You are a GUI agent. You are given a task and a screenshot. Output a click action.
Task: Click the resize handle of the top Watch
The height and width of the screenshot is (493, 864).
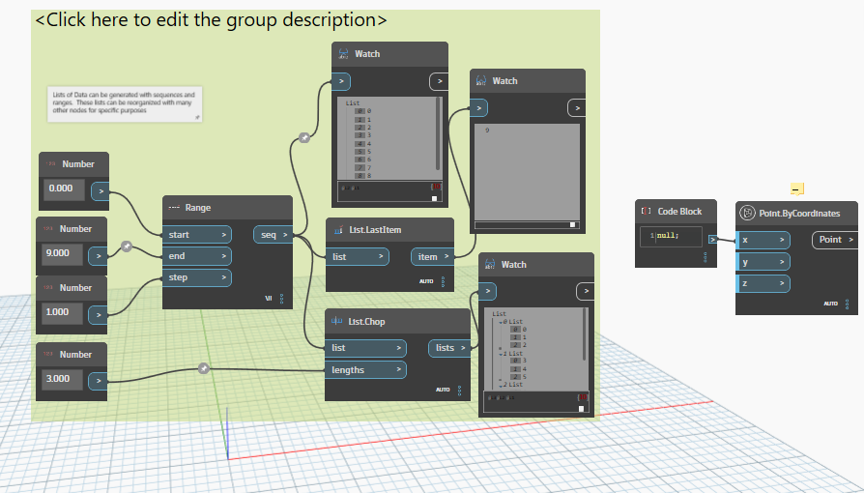coord(434,198)
